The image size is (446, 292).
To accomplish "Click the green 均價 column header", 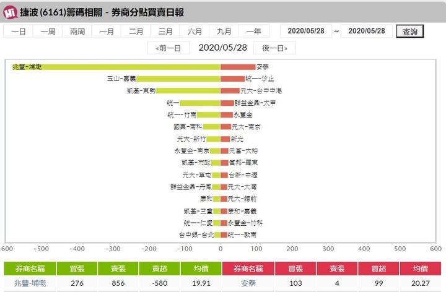I will pyautogui.click(x=201, y=268).
